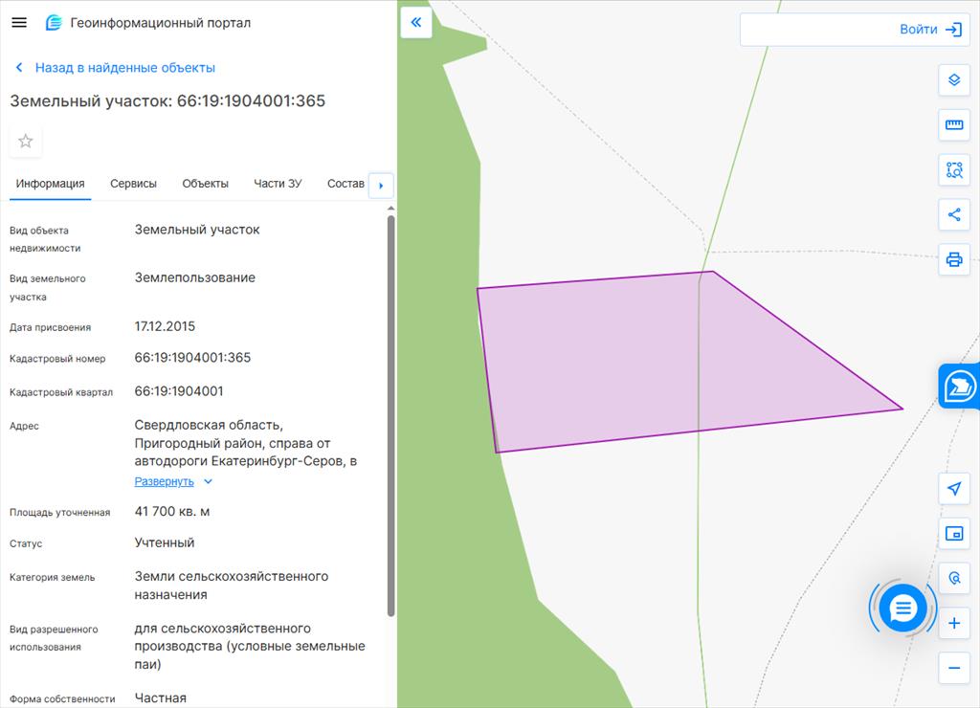The height and width of the screenshot is (708, 980).
Task: Open the Части ЗУ tab
Action: (278, 184)
